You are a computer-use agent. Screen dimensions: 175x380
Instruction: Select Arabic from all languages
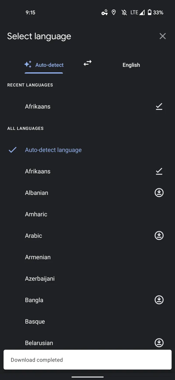click(34, 236)
